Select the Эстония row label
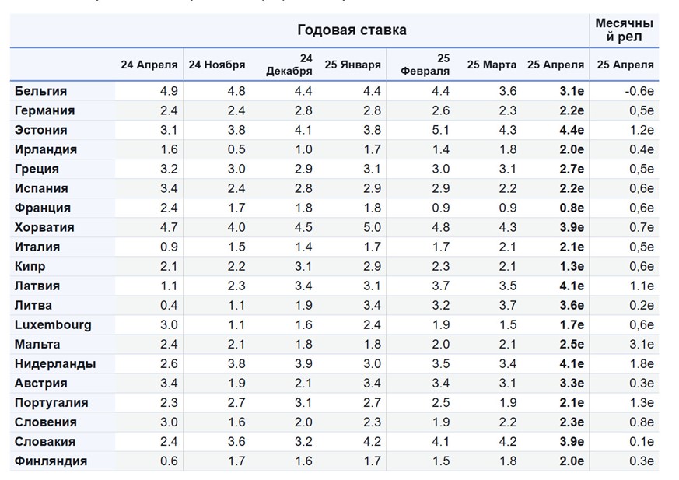This screenshot has height=480, width=679. [41, 130]
